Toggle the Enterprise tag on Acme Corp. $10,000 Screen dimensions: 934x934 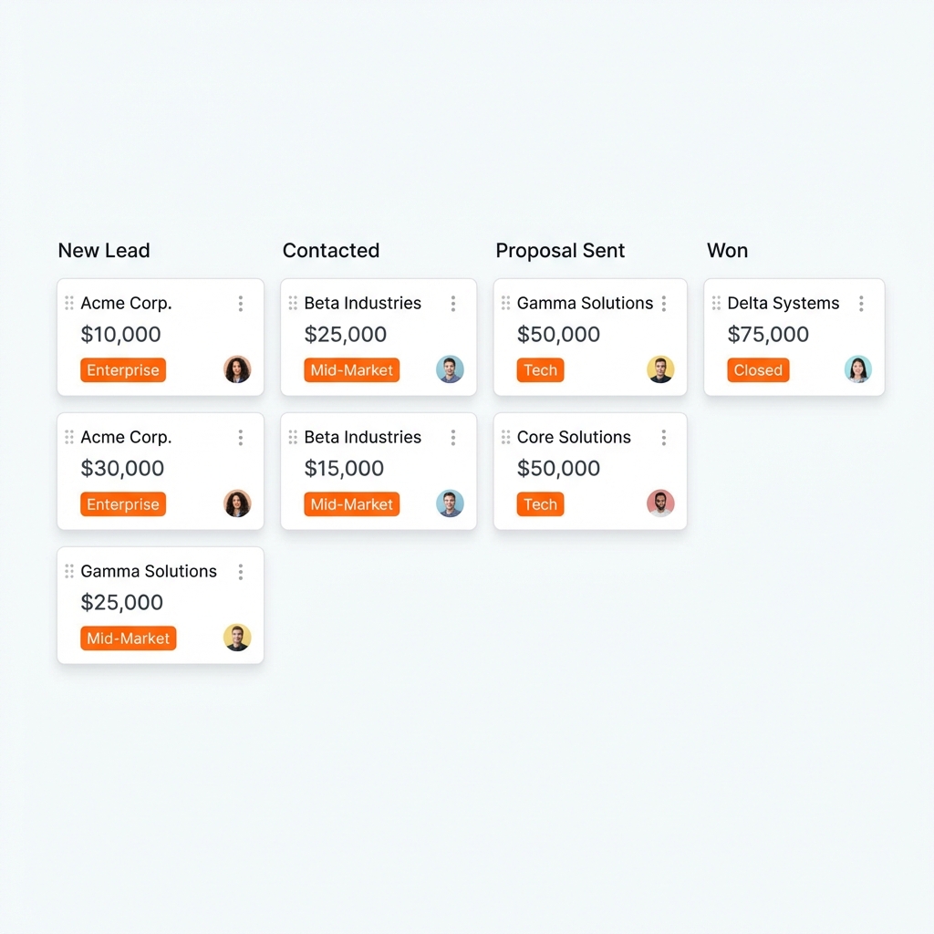(122, 370)
